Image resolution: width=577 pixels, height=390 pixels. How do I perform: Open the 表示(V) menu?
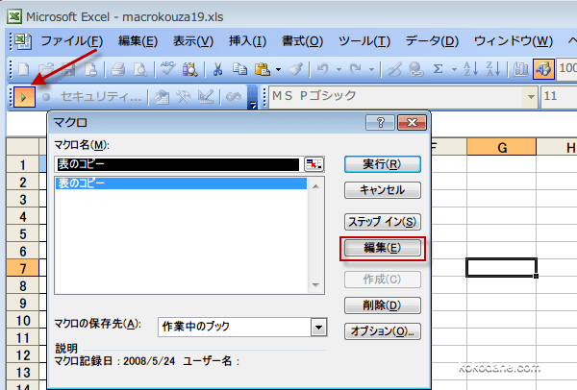193,40
